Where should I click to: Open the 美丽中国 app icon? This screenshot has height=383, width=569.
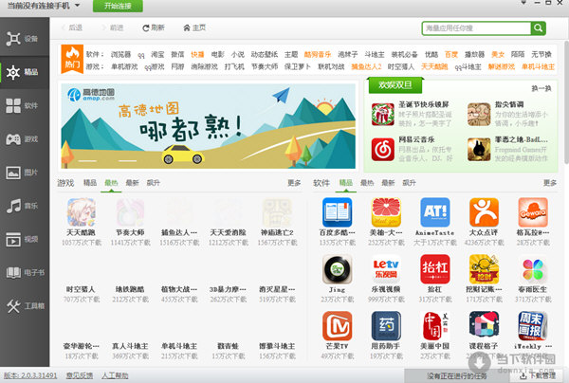(x=435, y=326)
